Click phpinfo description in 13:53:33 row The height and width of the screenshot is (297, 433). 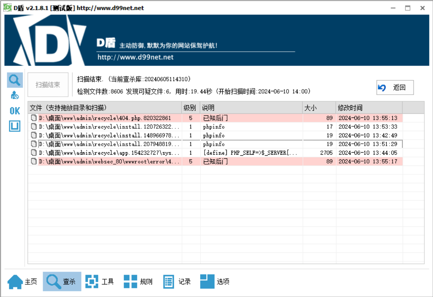point(214,127)
